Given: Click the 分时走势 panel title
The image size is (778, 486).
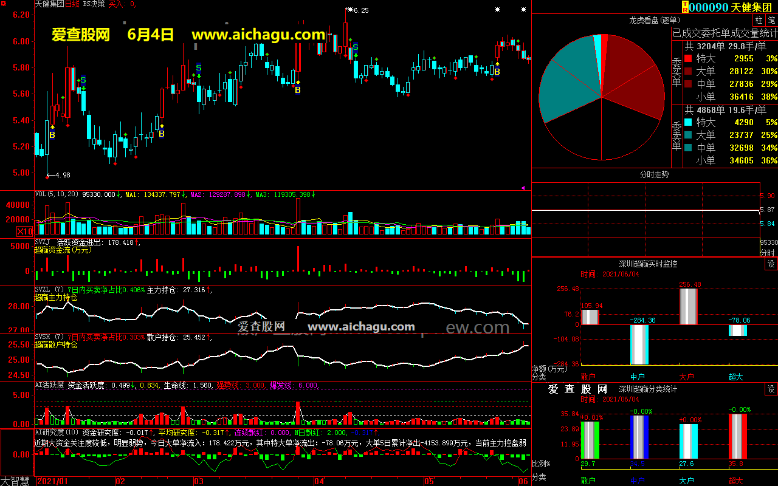Looking at the screenshot, I should tap(655, 174).
